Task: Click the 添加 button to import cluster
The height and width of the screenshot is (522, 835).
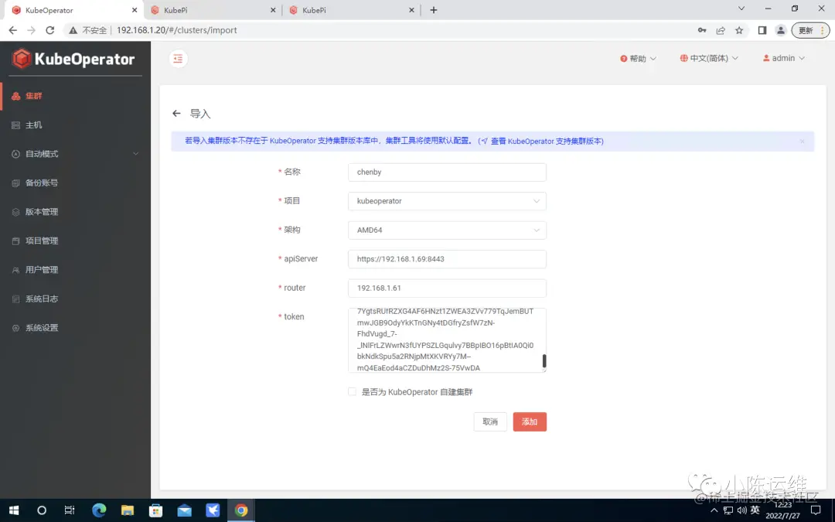Action: 530,421
